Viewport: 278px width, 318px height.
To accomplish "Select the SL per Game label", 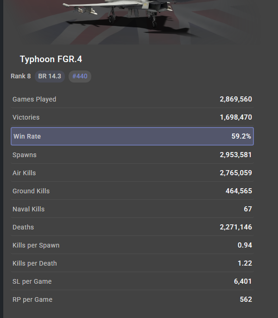I will coord(32,281).
